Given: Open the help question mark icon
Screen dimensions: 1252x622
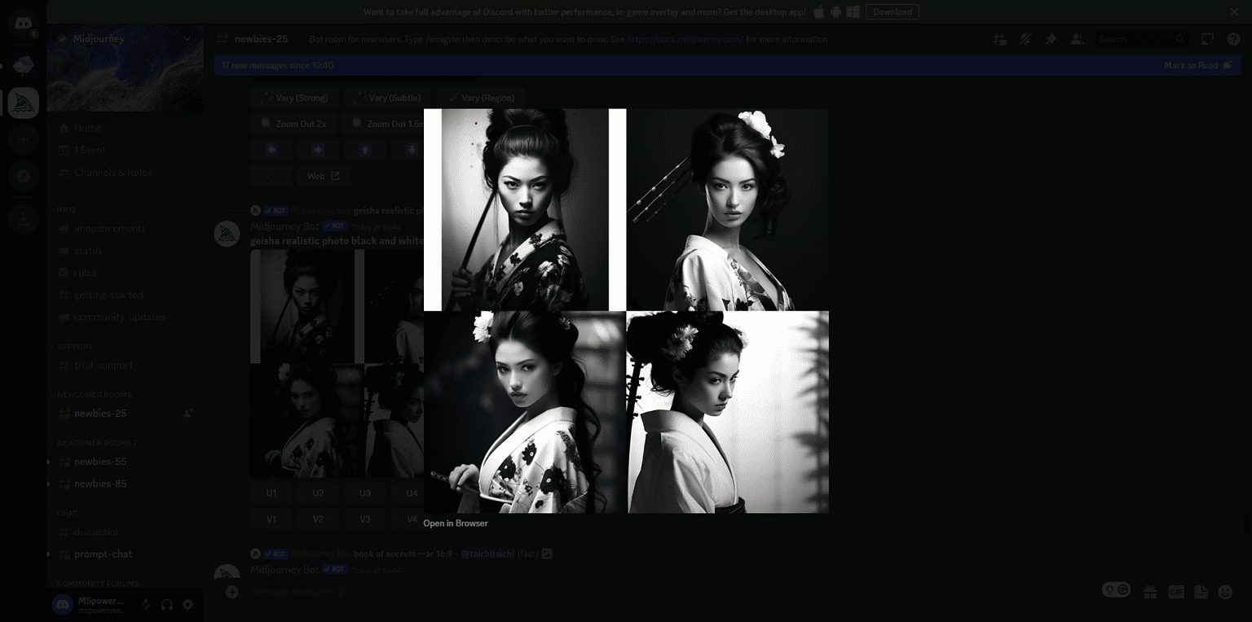Looking at the screenshot, I should click(x=1234, y=39).
